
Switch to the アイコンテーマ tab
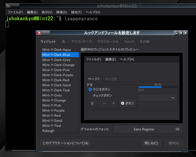(81, 42)
